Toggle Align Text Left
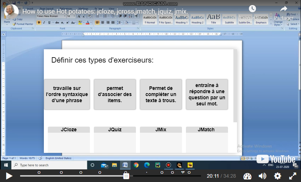The image size is (301, 182). coord(97,23)
